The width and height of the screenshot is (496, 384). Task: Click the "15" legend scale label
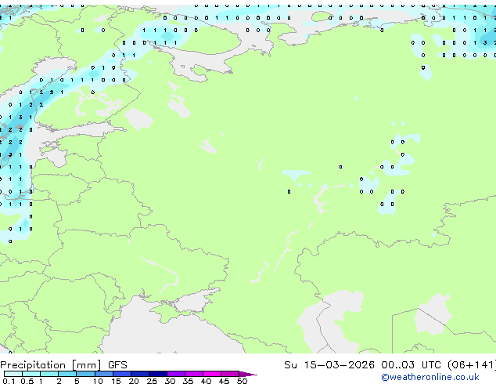(116, 381)
